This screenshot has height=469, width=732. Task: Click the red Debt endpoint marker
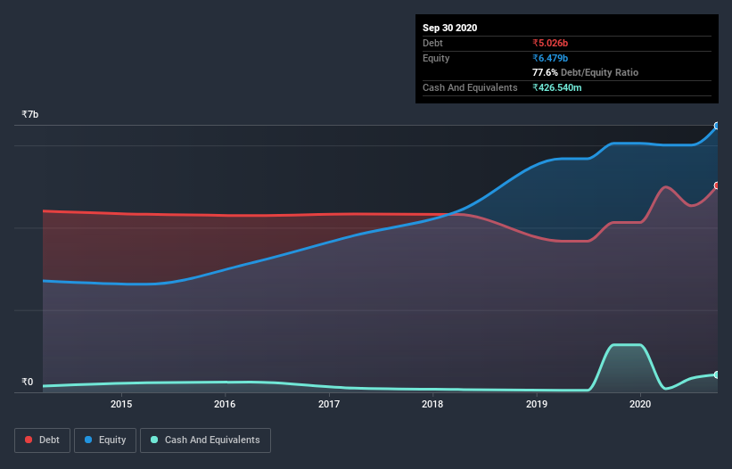[x=717, y=185]
